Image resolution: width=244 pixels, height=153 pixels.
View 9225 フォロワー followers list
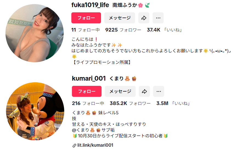pos(123,30)
